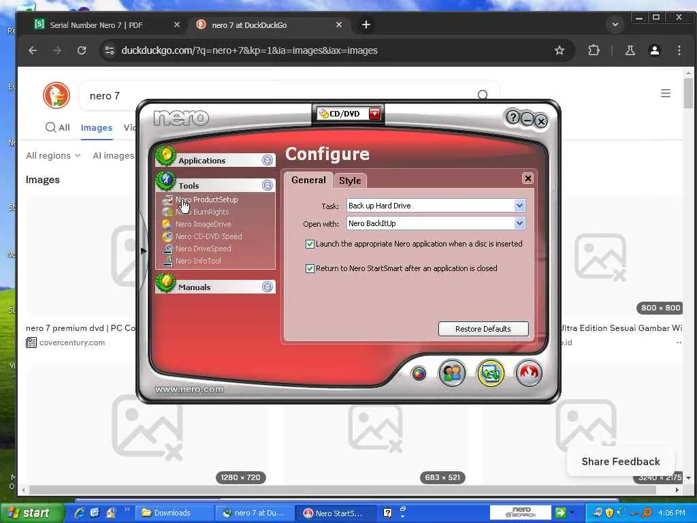Switch to the General tab

coord(308,180)
